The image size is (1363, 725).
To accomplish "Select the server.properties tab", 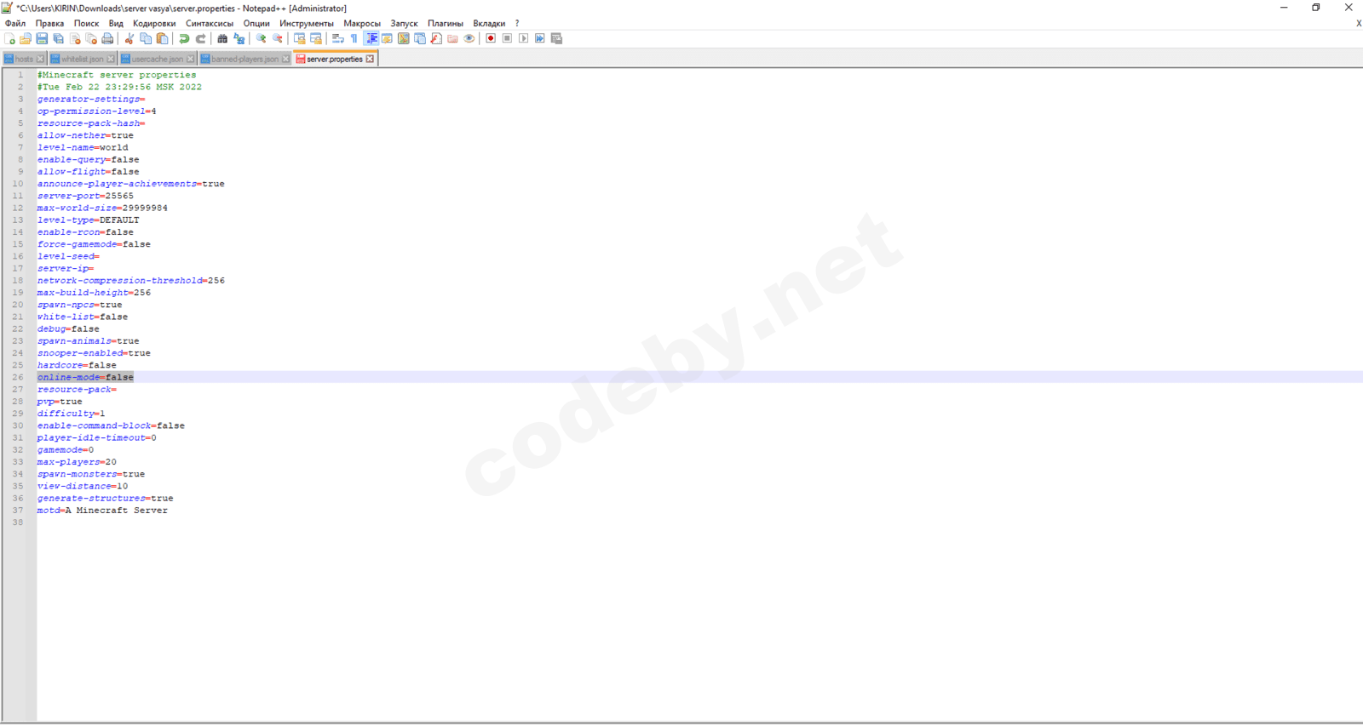I will click(x=334, y=59).
